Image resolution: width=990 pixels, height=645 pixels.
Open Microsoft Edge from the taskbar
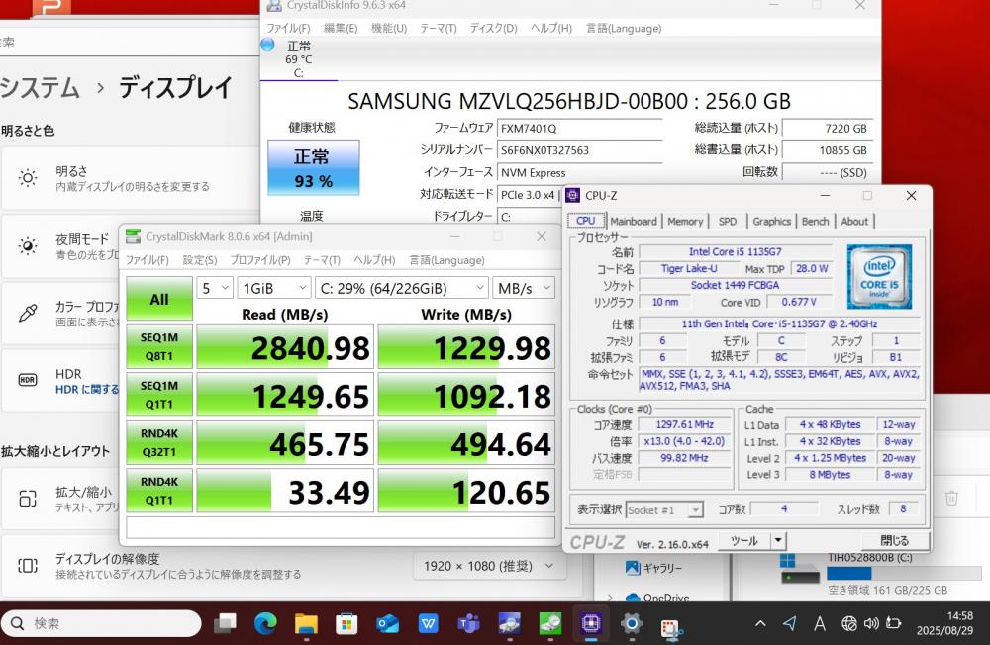click(x=265, y=623)
